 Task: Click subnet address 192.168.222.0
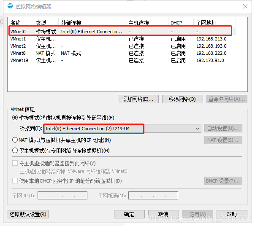(212, 53)
